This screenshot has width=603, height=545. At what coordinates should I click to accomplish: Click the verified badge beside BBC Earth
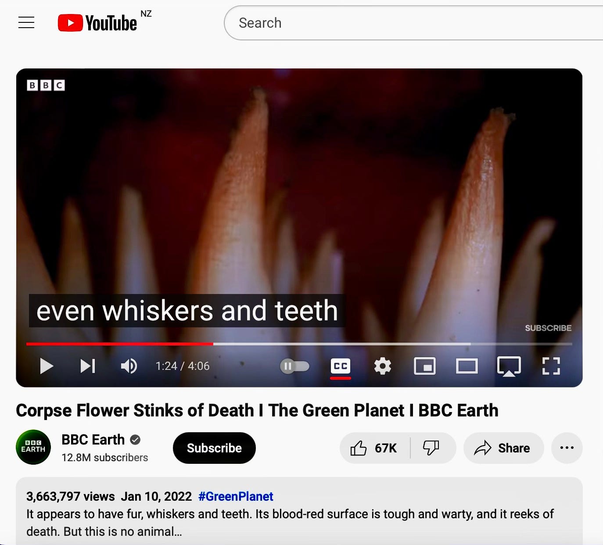136,440
